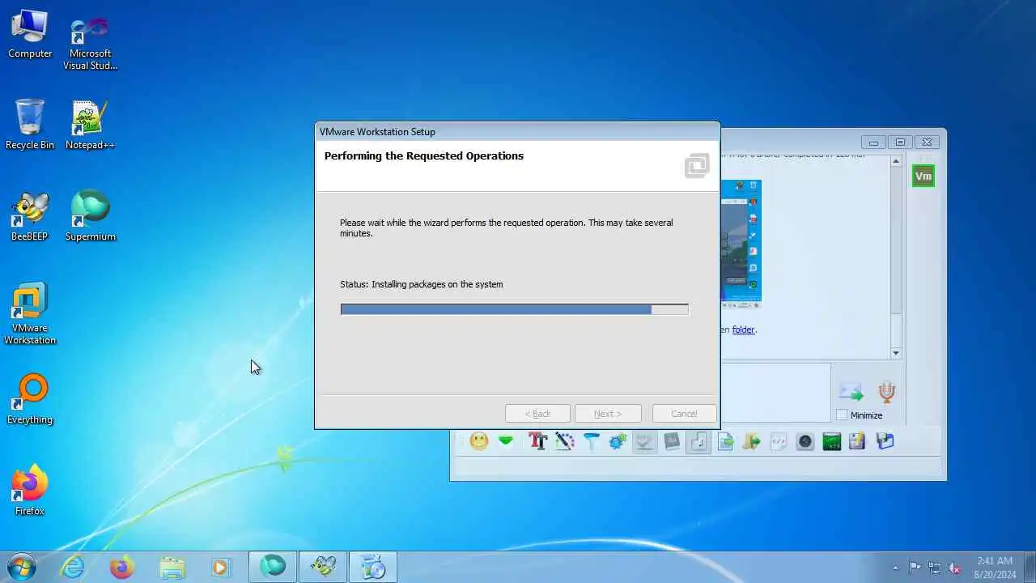Click the Action Center flag tray icon
The image size is (1036, 583).
click(x=915, y=568)
